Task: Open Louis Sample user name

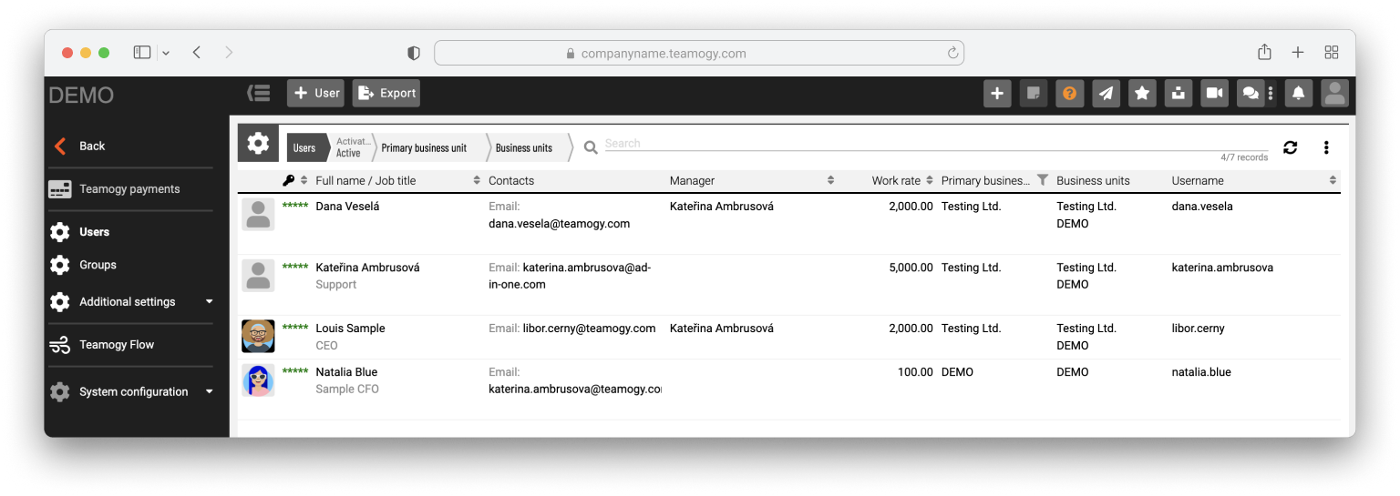Action: [350, 329]
